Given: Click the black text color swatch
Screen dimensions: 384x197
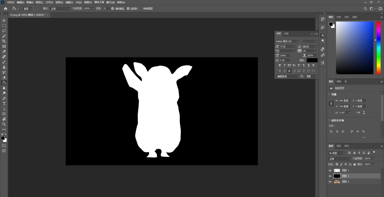Looking at the screenshot, I should click(x=312, y=60).
